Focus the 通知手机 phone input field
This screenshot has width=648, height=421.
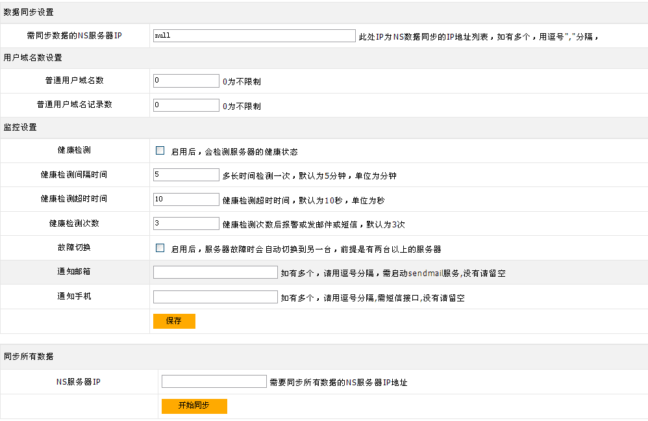(216, 297)
